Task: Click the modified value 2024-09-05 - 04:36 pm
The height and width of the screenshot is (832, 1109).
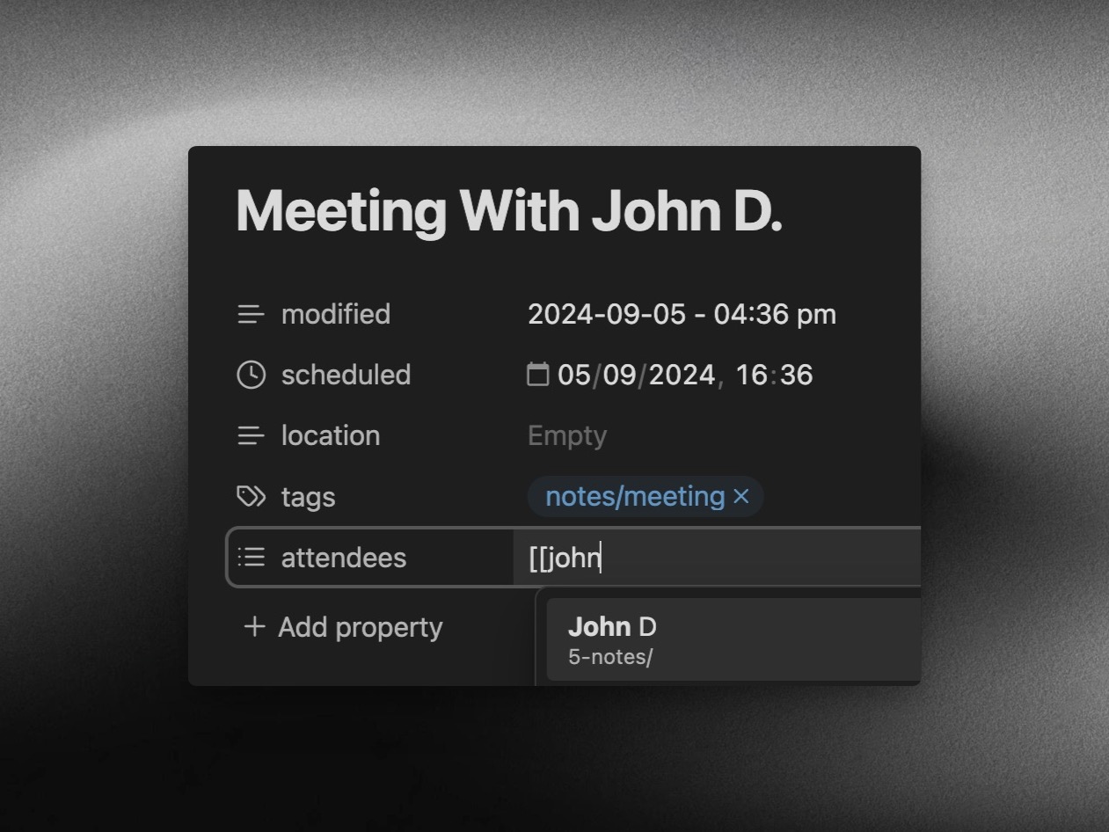Action: click(682, 314)
